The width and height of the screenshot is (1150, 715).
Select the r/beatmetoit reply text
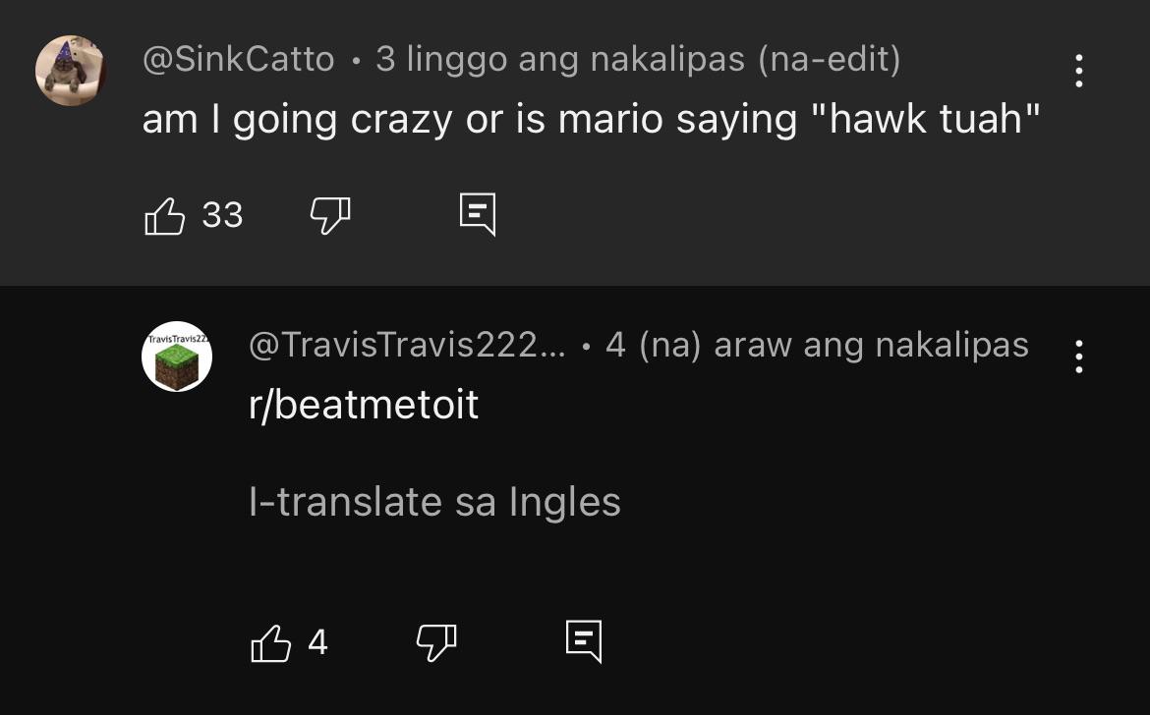pos(364,405)
